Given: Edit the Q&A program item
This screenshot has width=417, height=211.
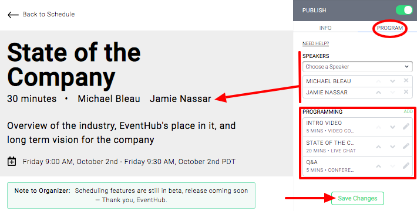Looking at the screenshot, I should pyautogui.click(x=406, y=166).
